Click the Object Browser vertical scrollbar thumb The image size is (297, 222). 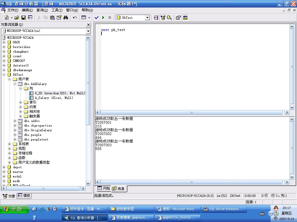(x=88, y=83)
